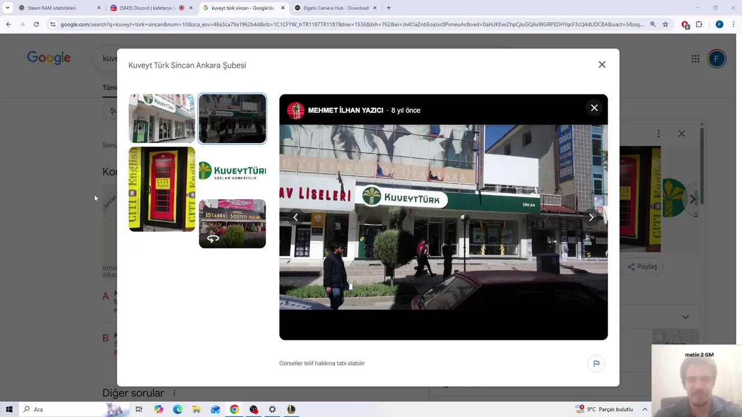Viewport: 742px width, 417px height.
Task: Open Windows Start menu
Action: (9, 409)
